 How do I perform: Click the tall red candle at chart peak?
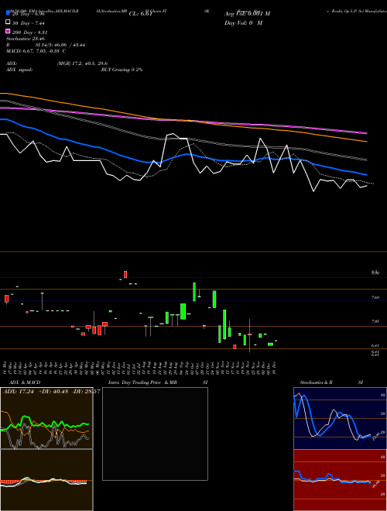coord(125,274)
